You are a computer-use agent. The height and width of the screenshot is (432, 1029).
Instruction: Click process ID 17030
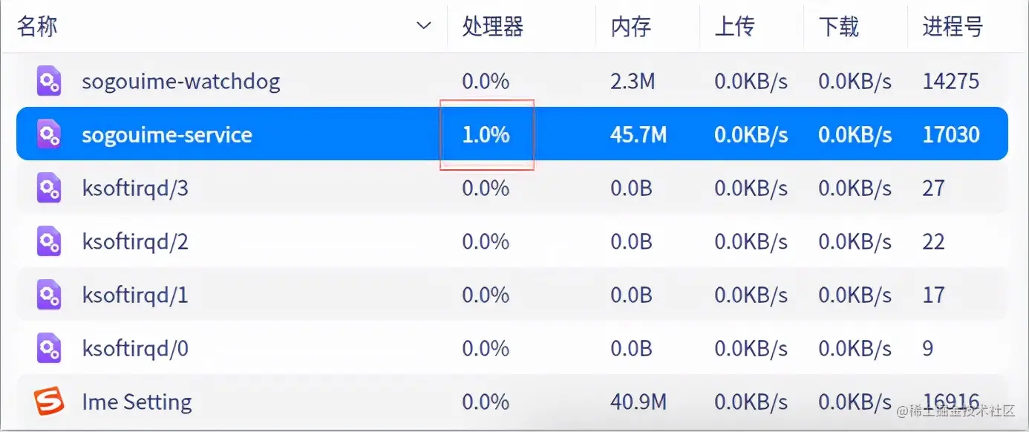tap(951, 134)
